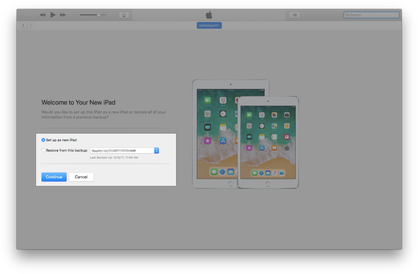Click the Cancel button

(81, 177)
